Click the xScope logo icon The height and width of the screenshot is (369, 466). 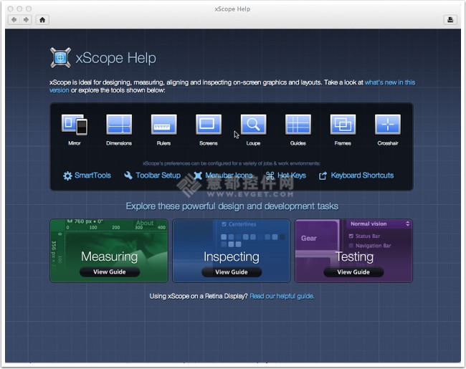(61, 57)
